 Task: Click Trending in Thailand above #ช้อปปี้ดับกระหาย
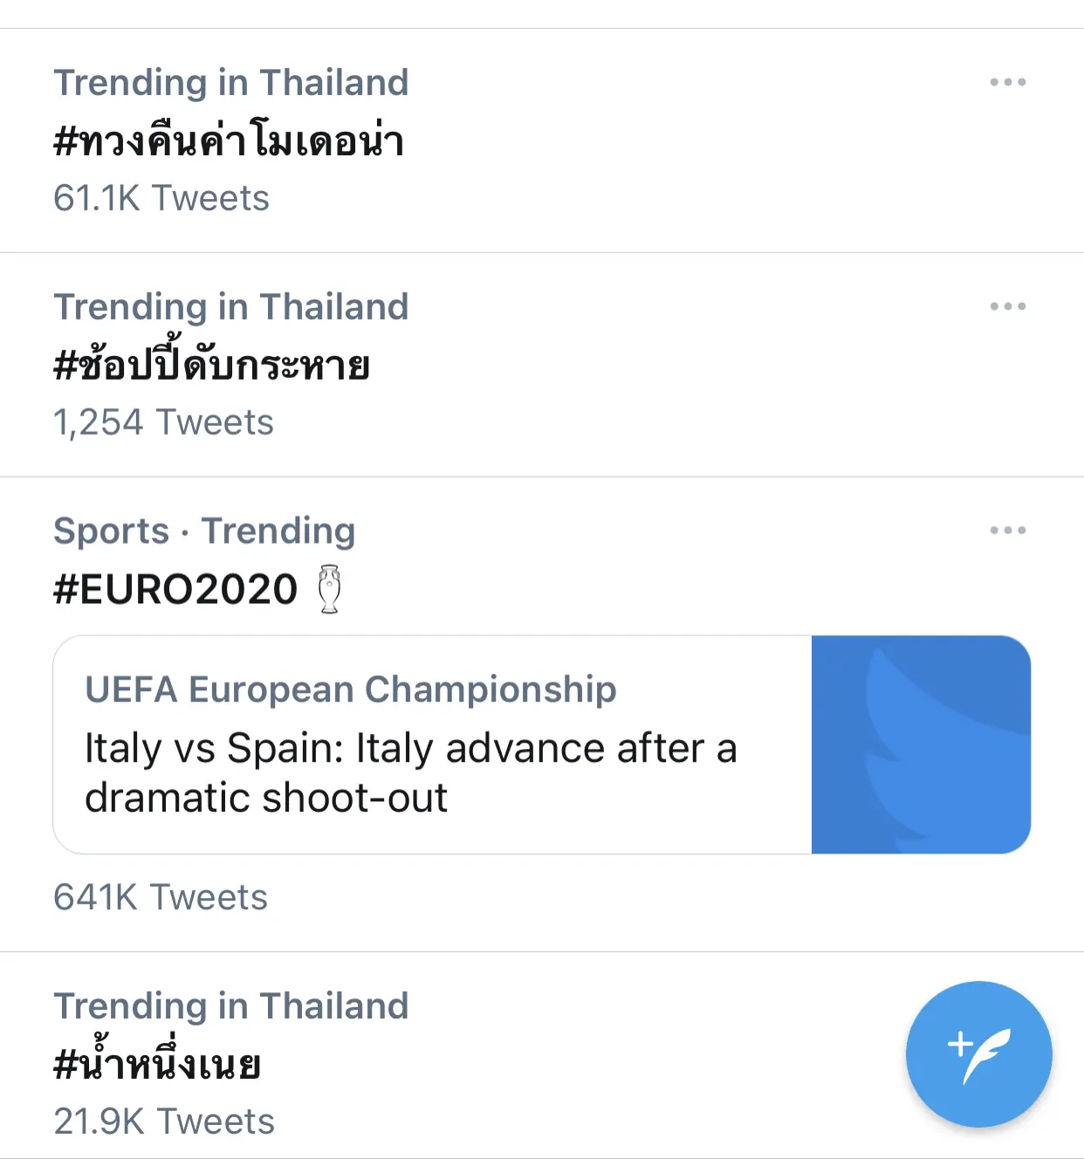tap(231, 307)
